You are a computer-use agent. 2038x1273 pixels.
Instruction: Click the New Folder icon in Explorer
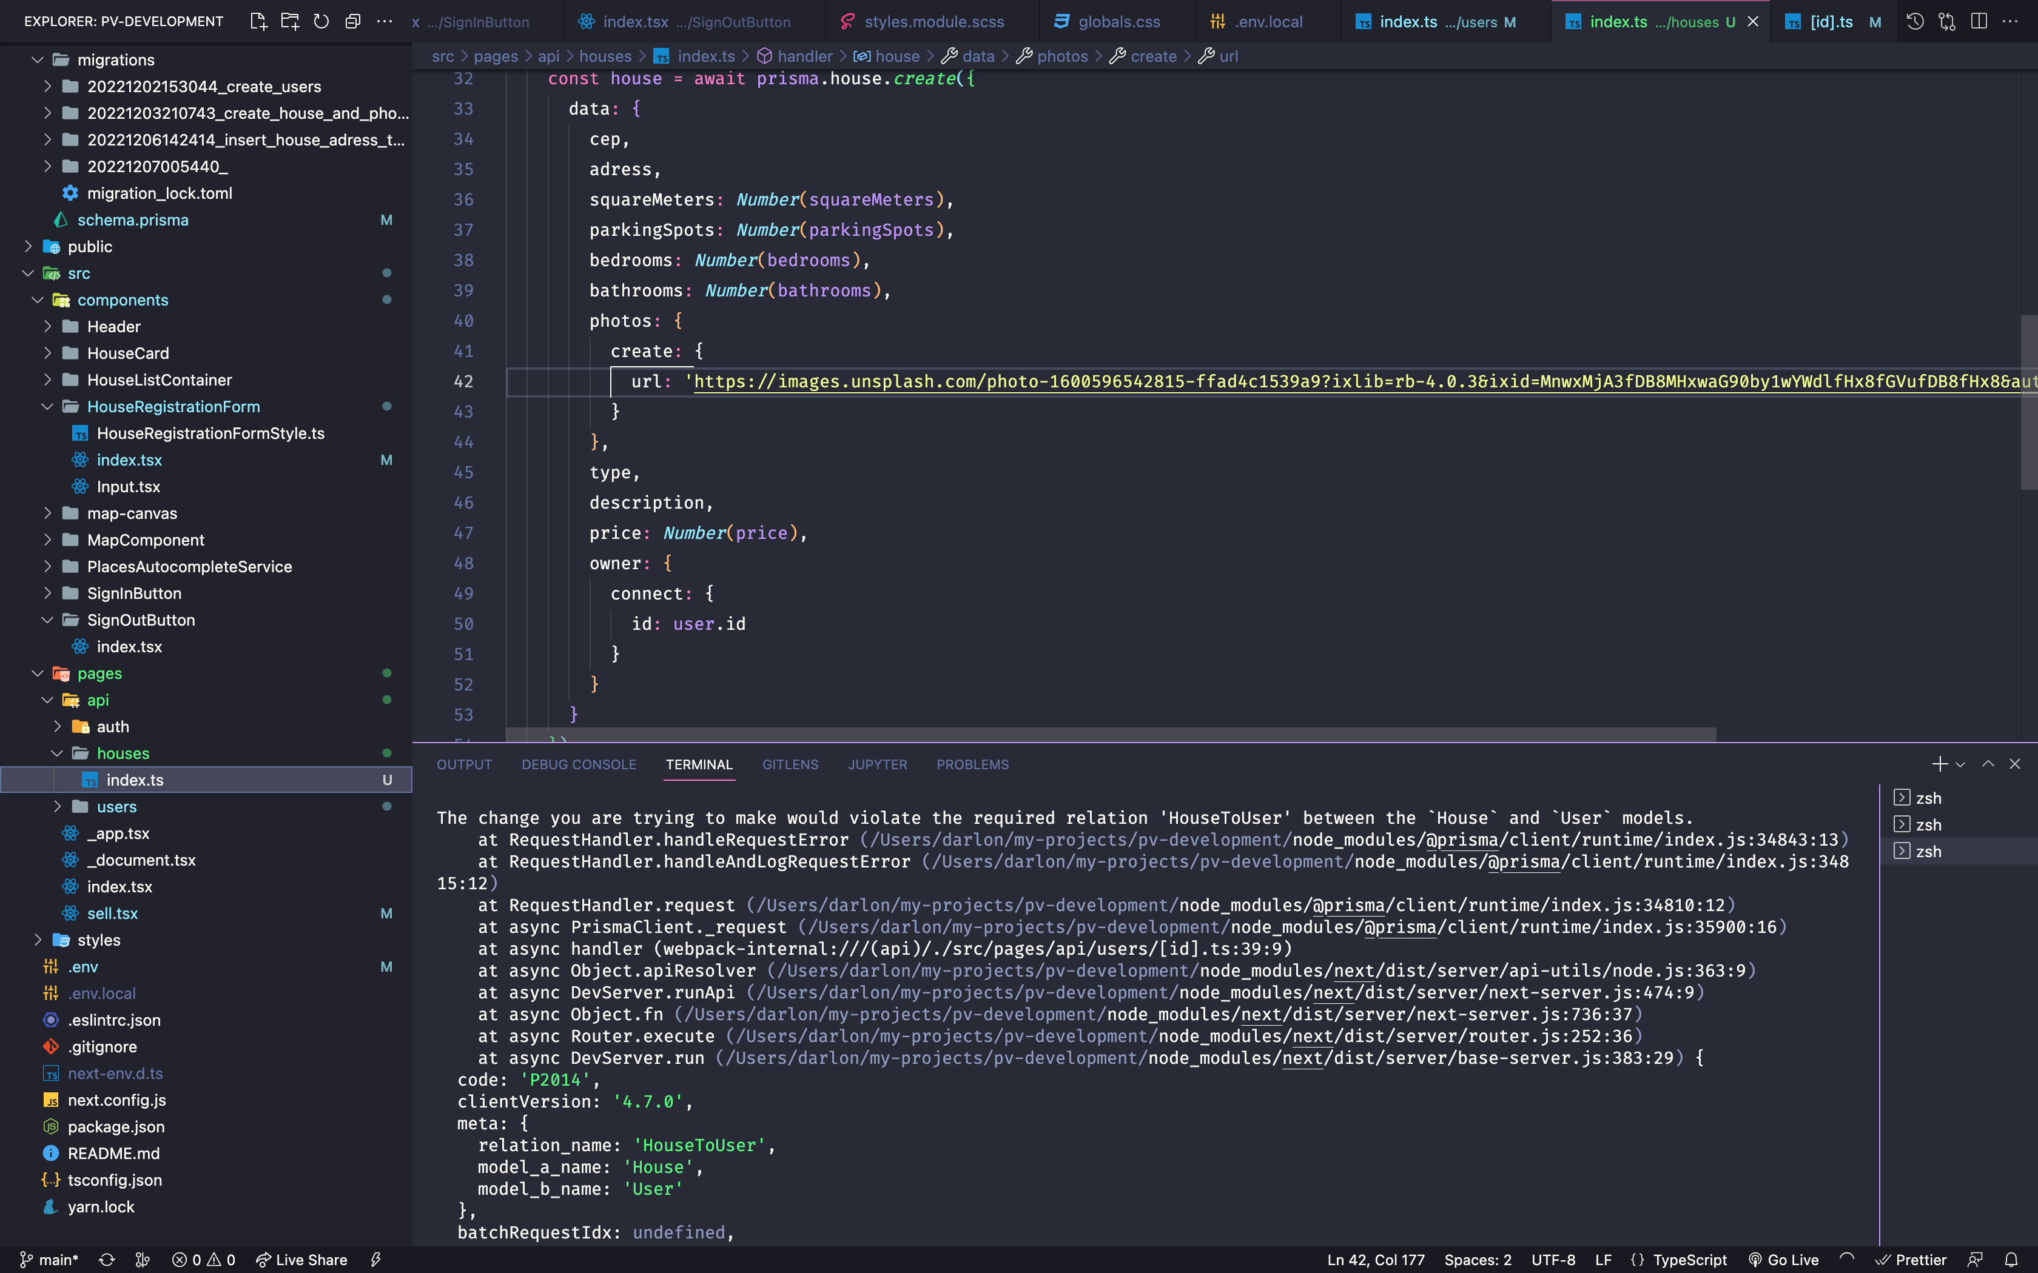point(290,21)
